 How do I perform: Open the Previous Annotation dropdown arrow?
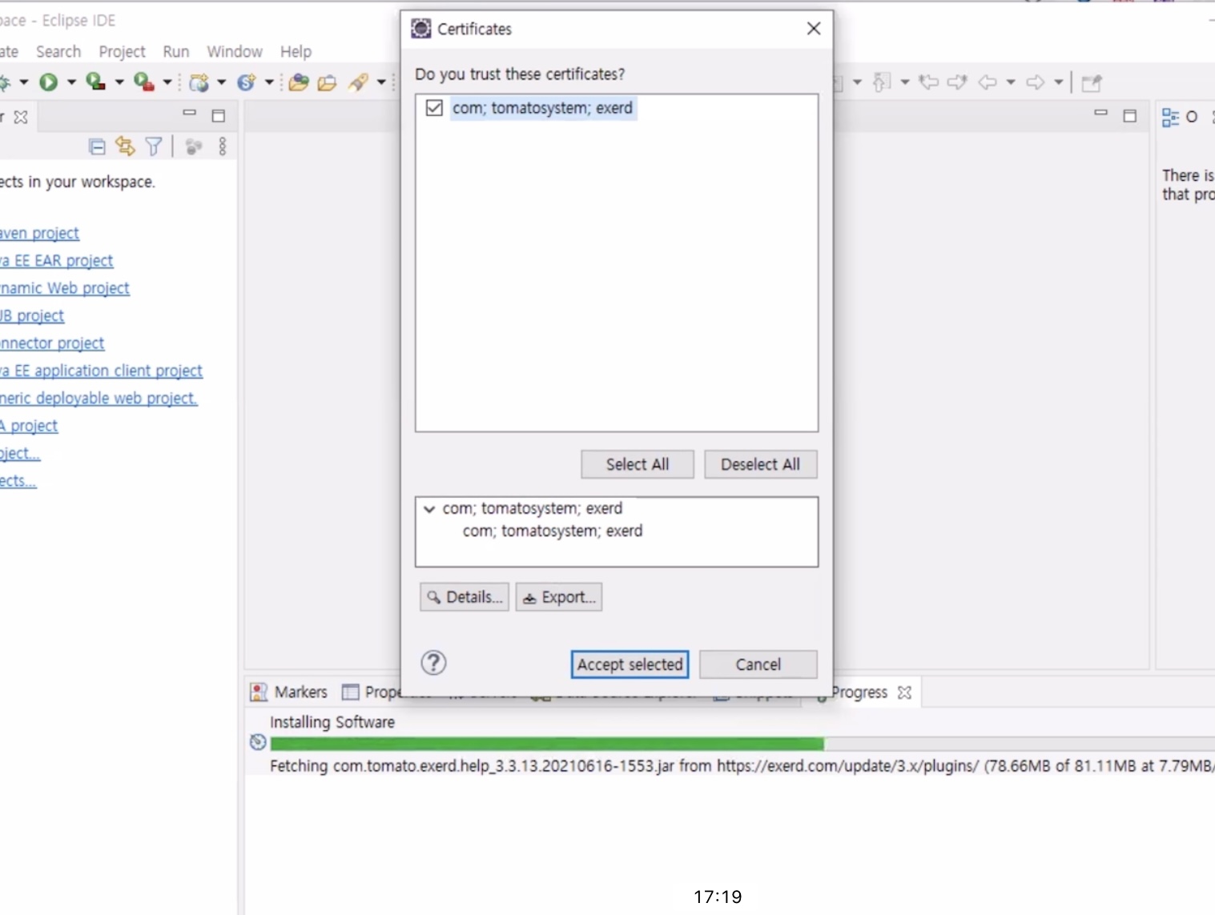(x=905, y=82)
